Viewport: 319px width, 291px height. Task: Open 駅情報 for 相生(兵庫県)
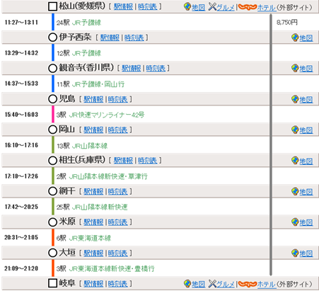pos(123,161)
